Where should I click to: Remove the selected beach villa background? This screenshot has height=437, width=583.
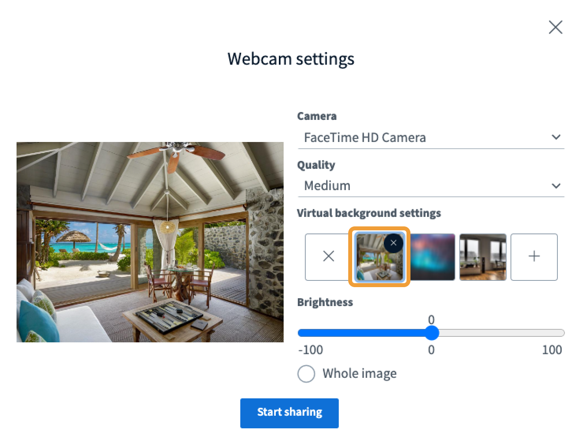coord(393,243)
